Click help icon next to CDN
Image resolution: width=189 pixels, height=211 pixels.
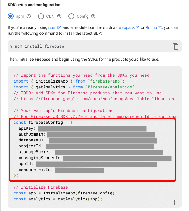59,16
